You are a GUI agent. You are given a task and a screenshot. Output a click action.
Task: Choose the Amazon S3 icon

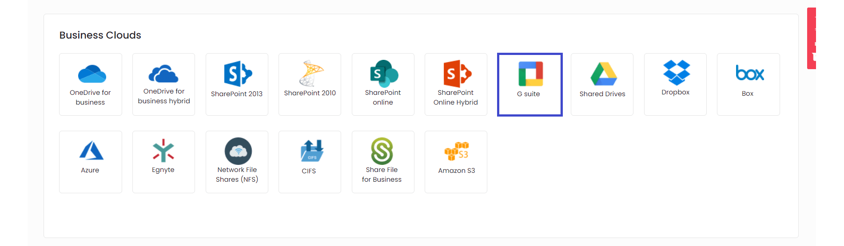(456, 151)
